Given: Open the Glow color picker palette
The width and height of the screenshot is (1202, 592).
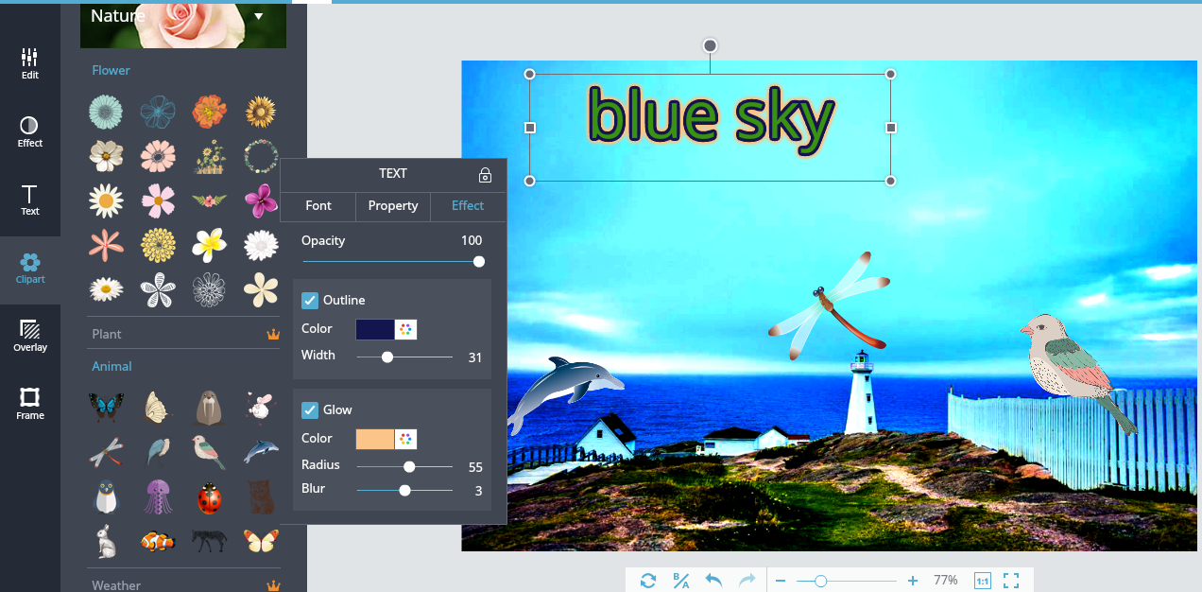Looking at the screenshot, I should tap(405, 439).
